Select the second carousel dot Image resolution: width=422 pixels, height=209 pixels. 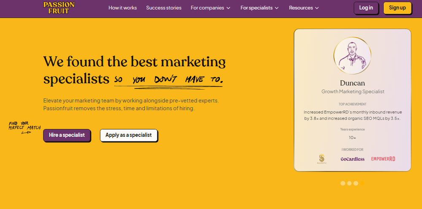point(349,183)
